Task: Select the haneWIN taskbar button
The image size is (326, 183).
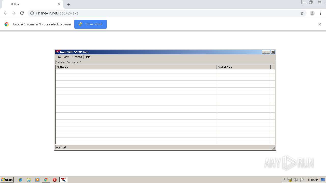Action: (63, 180)
